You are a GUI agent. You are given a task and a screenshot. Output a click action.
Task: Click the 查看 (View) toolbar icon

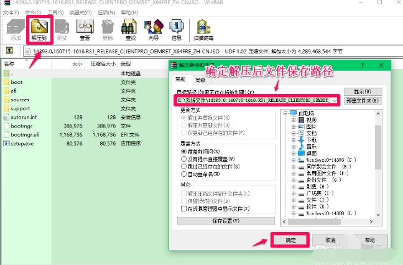point(84,28)
